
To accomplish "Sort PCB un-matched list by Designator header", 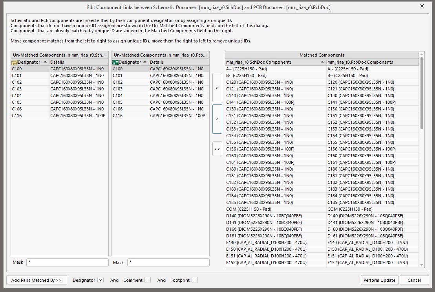I will 130,62.
